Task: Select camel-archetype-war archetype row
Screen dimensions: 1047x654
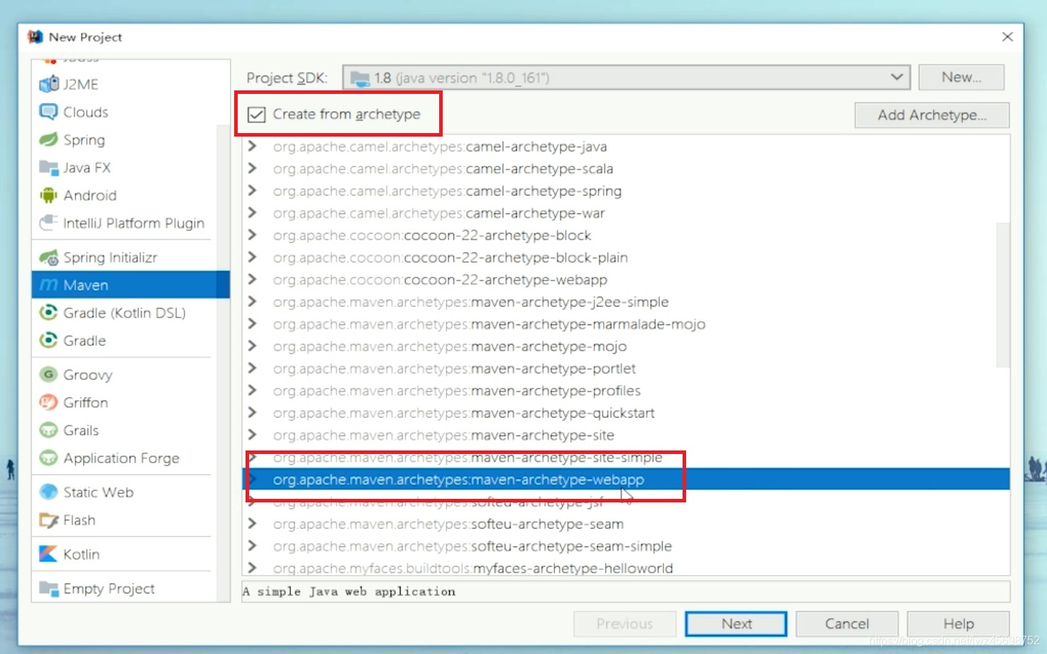Action: (626, 213)
